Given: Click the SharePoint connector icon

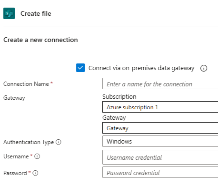Looking at the screenshot, I should tap(9, 13).
